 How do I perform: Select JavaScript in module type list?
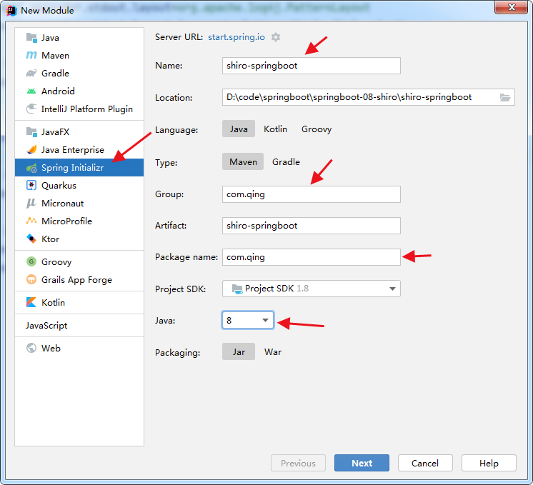pos(46,325)
